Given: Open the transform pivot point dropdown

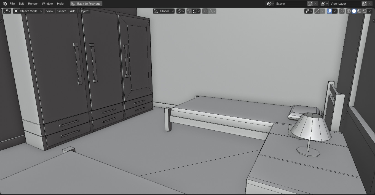Looking at the screenshot, I should coord(181,11).
